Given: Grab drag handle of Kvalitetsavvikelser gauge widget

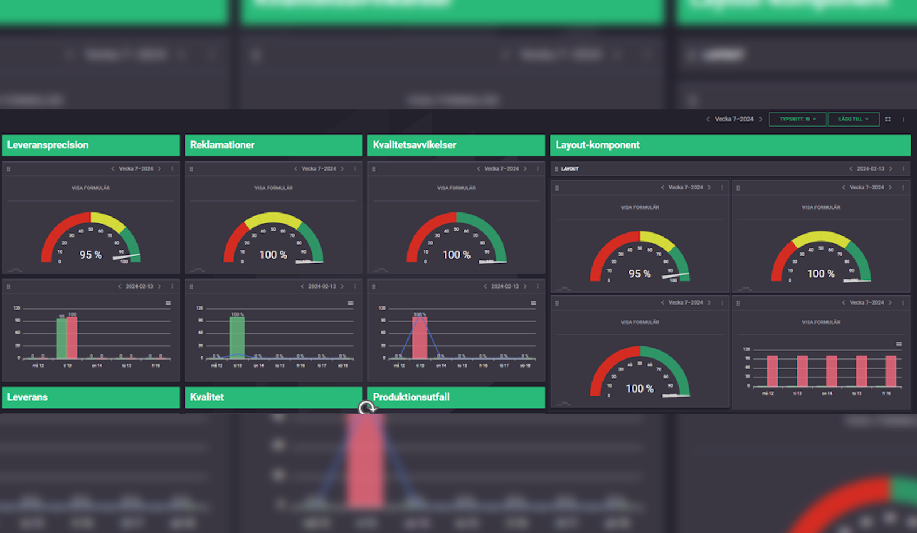Looking at the screenshot, I should (374, 169).
